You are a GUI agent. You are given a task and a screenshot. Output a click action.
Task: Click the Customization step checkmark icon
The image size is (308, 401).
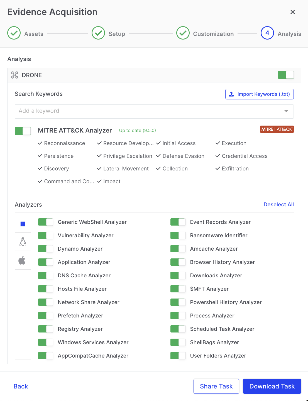coord(183,33)
